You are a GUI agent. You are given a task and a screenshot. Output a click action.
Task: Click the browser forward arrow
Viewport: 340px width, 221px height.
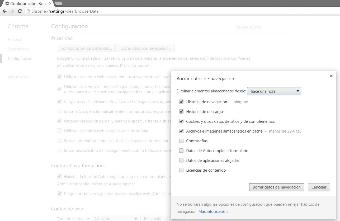click(12, 11)
